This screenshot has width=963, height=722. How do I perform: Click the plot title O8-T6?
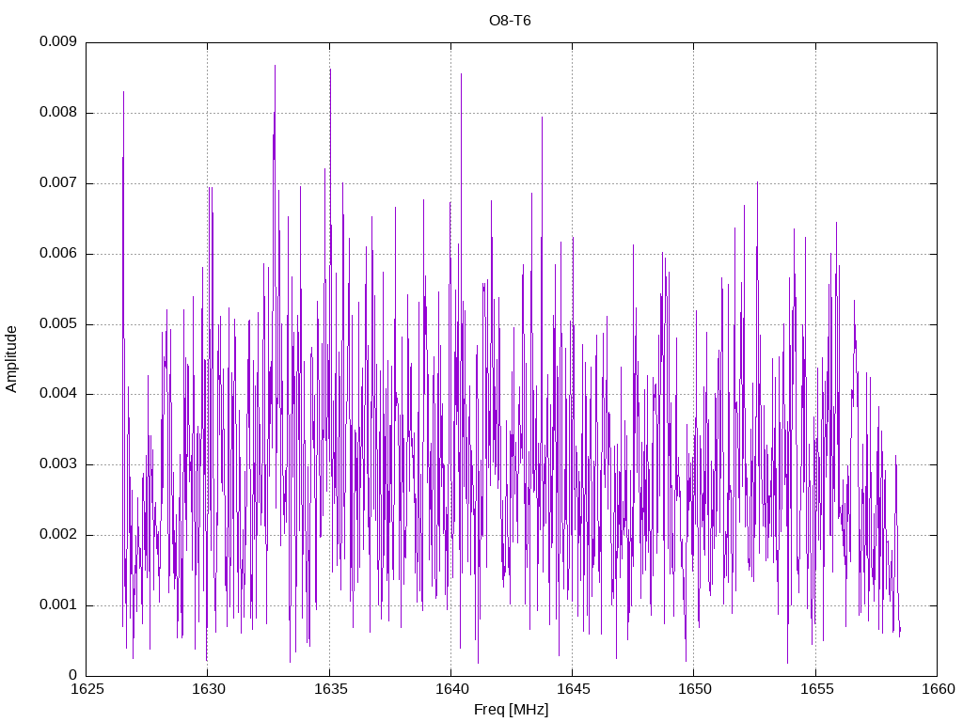click(510, 21)
